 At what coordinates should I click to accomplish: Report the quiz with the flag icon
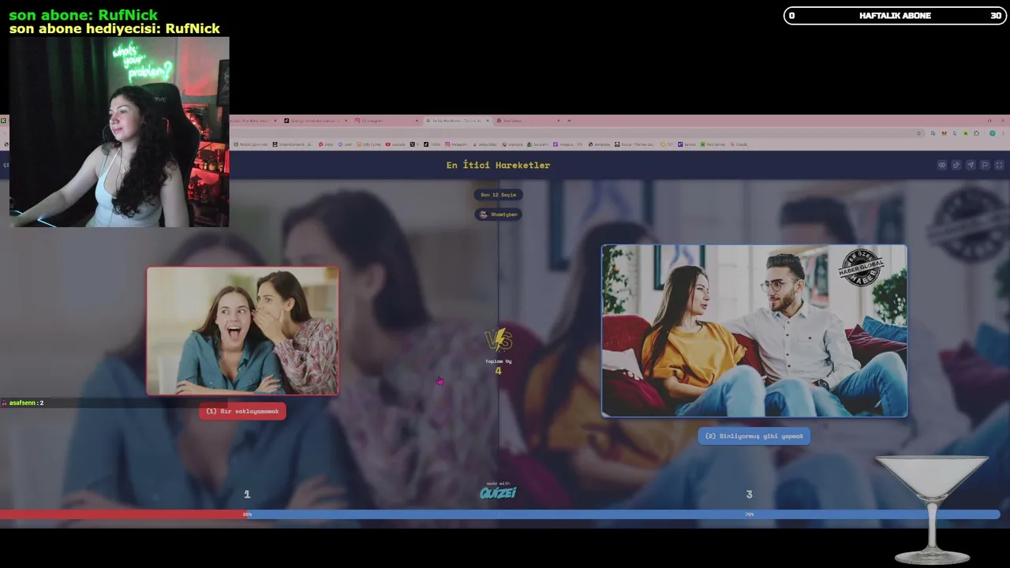point(985,166)
